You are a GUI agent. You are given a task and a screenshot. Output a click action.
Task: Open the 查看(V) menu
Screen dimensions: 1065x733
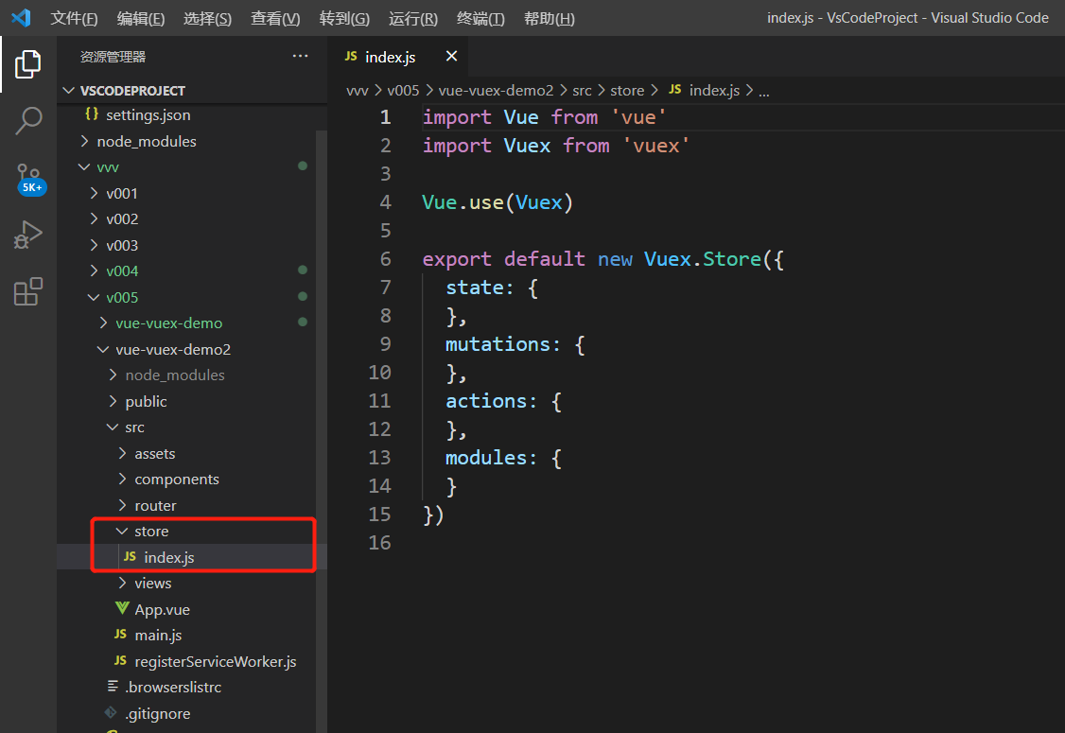click(x=275, y=18)
